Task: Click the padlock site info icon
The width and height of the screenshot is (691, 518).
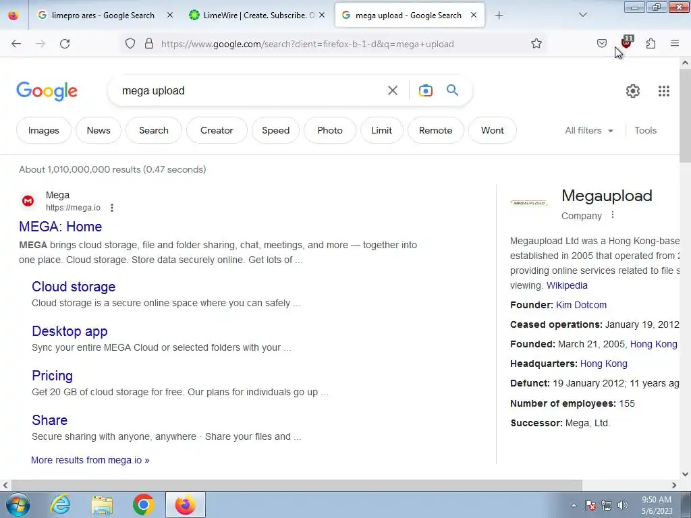Action: 149,44
